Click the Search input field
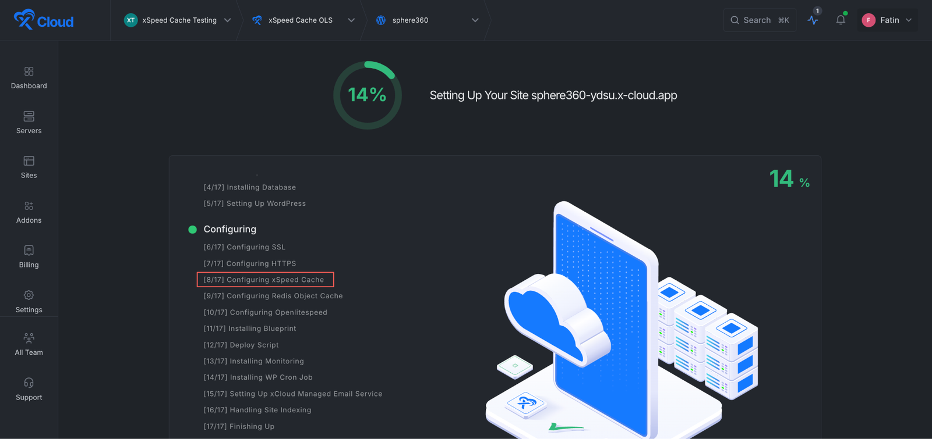The image size is (932, 439). [760, 20]
